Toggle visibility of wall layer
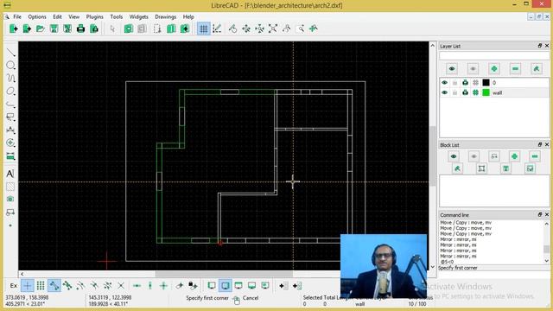The width and height of the screenshot is (553, 311). click(444, 92)
